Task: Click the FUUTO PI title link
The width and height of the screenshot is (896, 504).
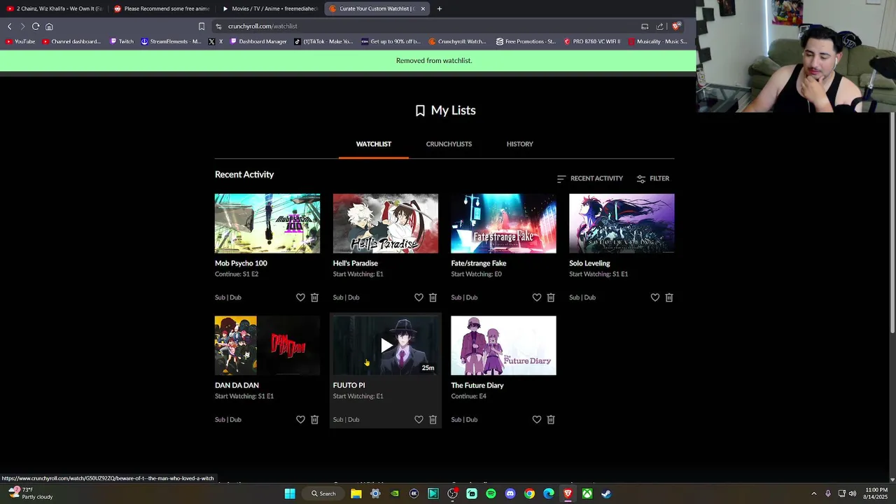Action: click(349, 385)
